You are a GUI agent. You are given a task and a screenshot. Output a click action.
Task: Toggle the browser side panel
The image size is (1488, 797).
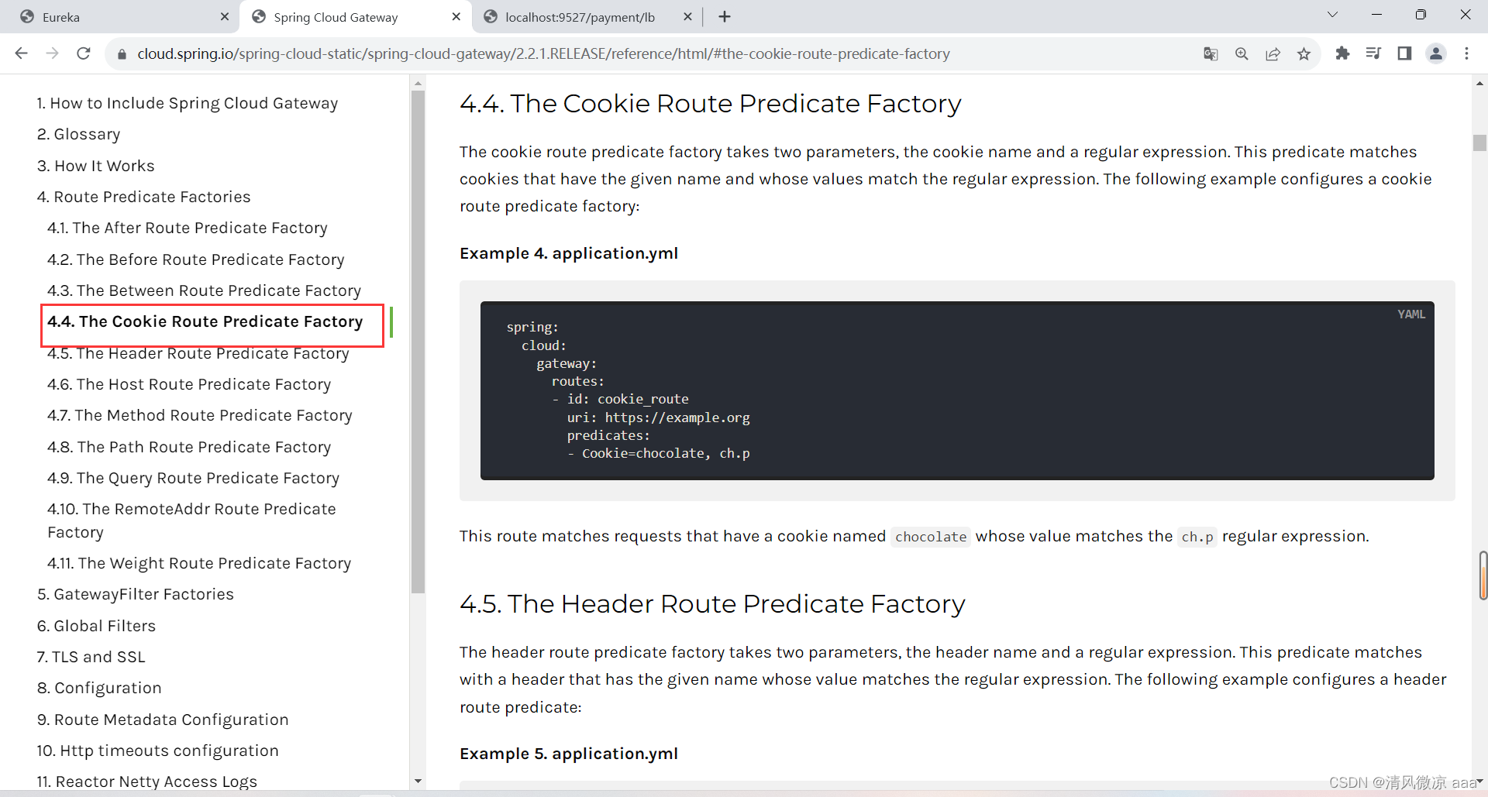(x=1404, y=53)
